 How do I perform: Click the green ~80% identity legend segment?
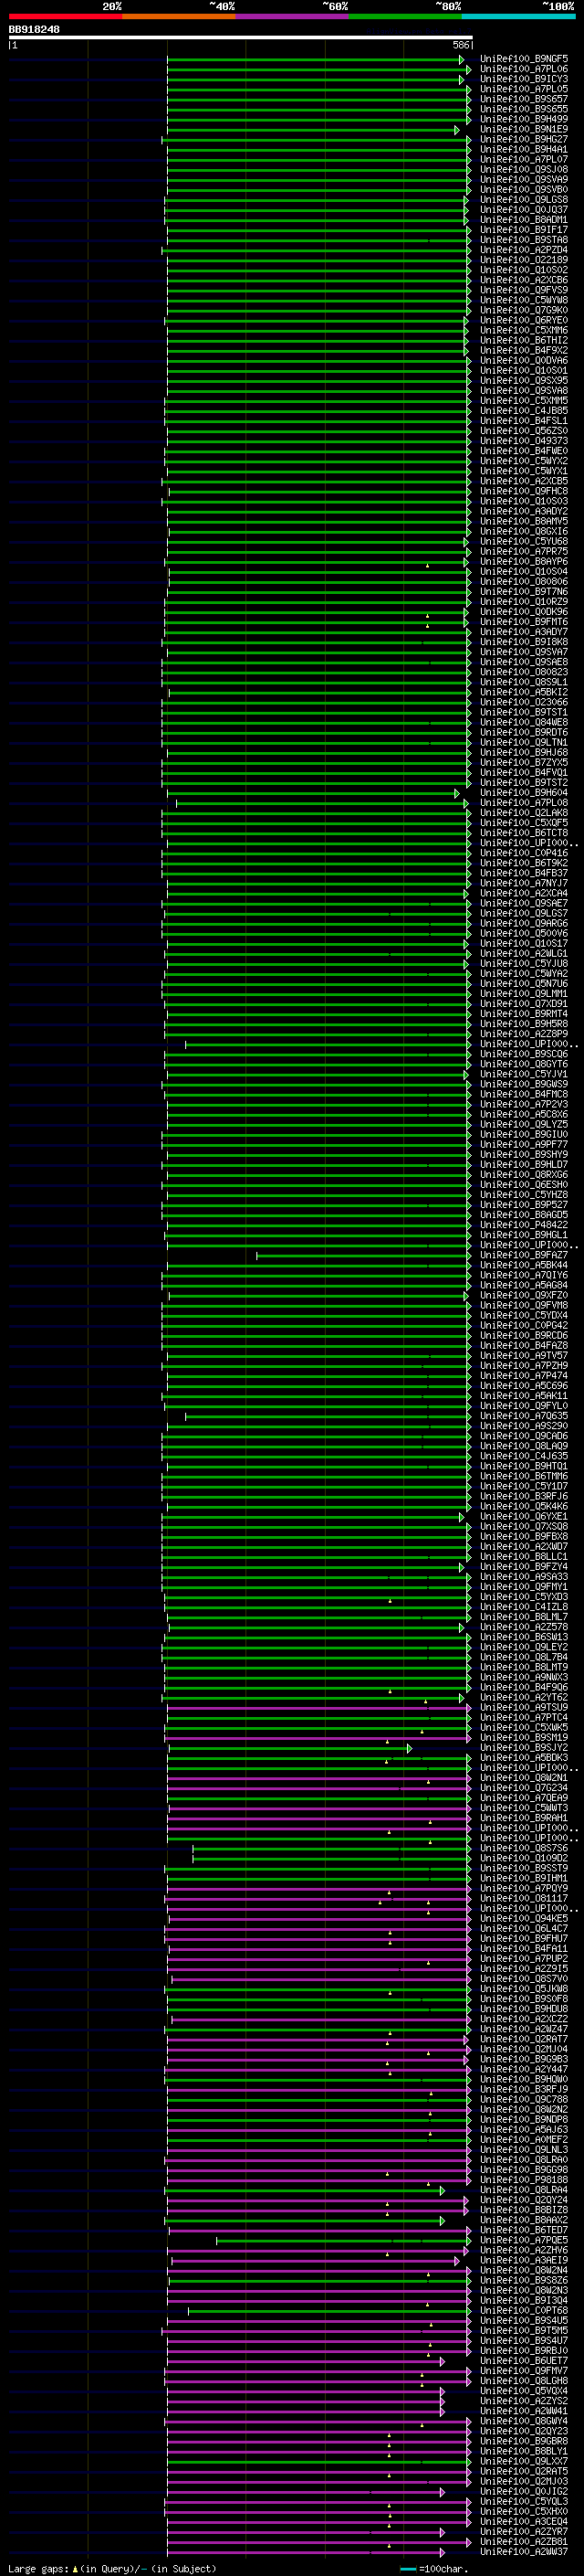(405, 16)
